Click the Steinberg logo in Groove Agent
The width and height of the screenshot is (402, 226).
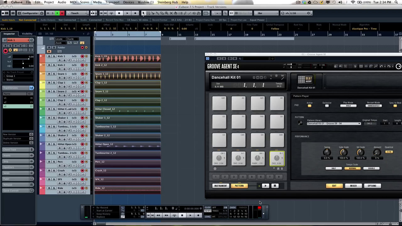click(398, 66)
